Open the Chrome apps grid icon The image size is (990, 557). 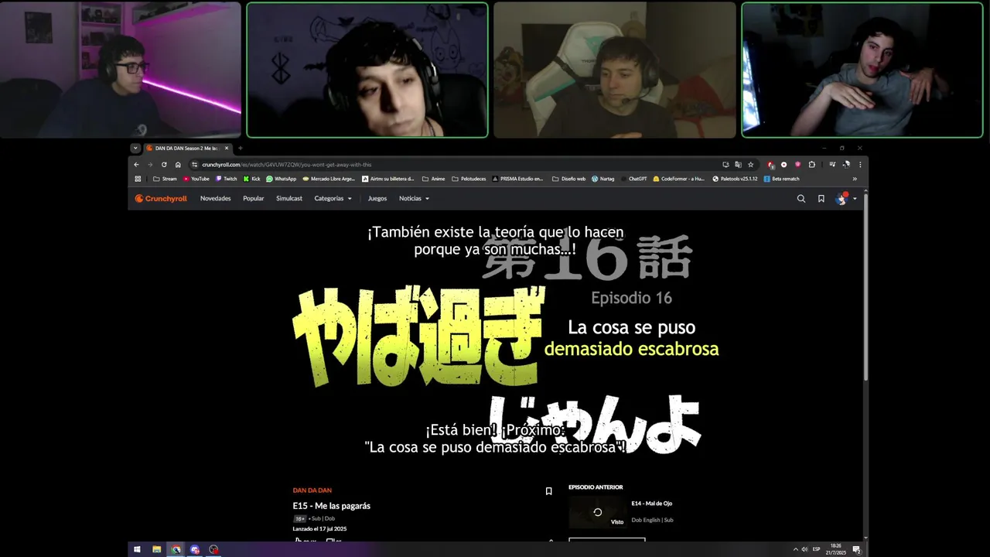(x=138, y=179)
